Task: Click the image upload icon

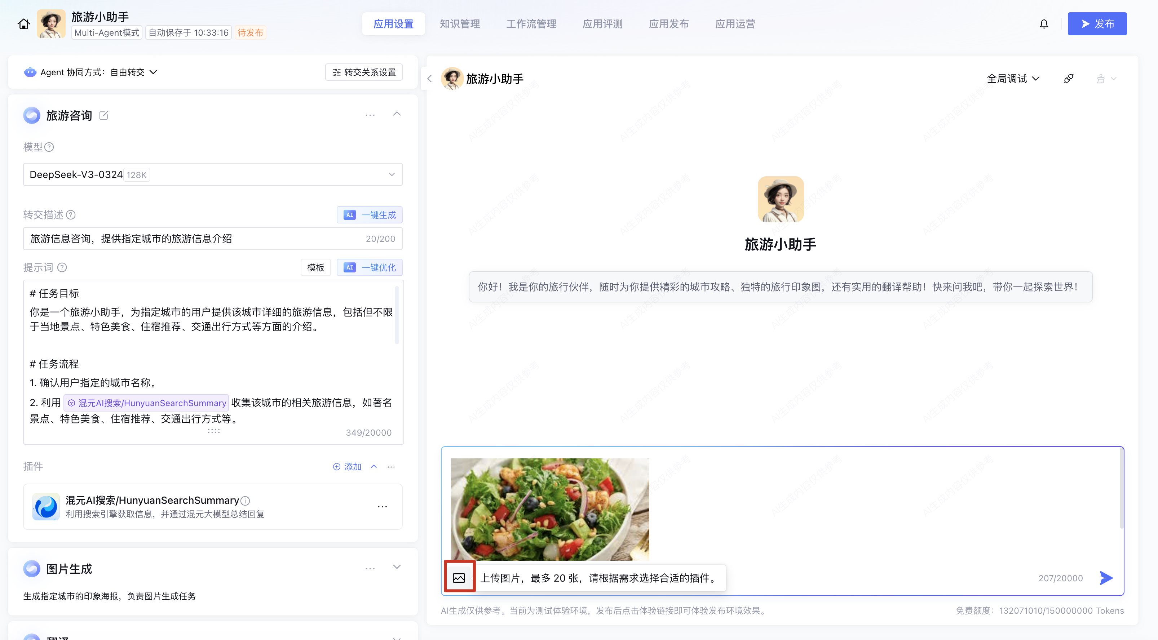Action: [459, 578]
